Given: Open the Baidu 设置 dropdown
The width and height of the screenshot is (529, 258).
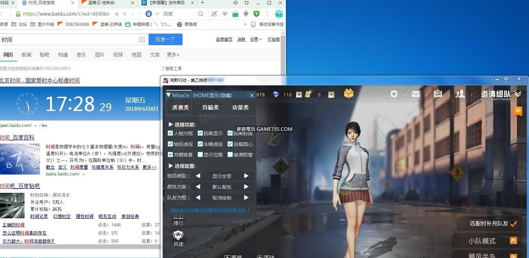Looking at the screenshot, I should 256,39.
